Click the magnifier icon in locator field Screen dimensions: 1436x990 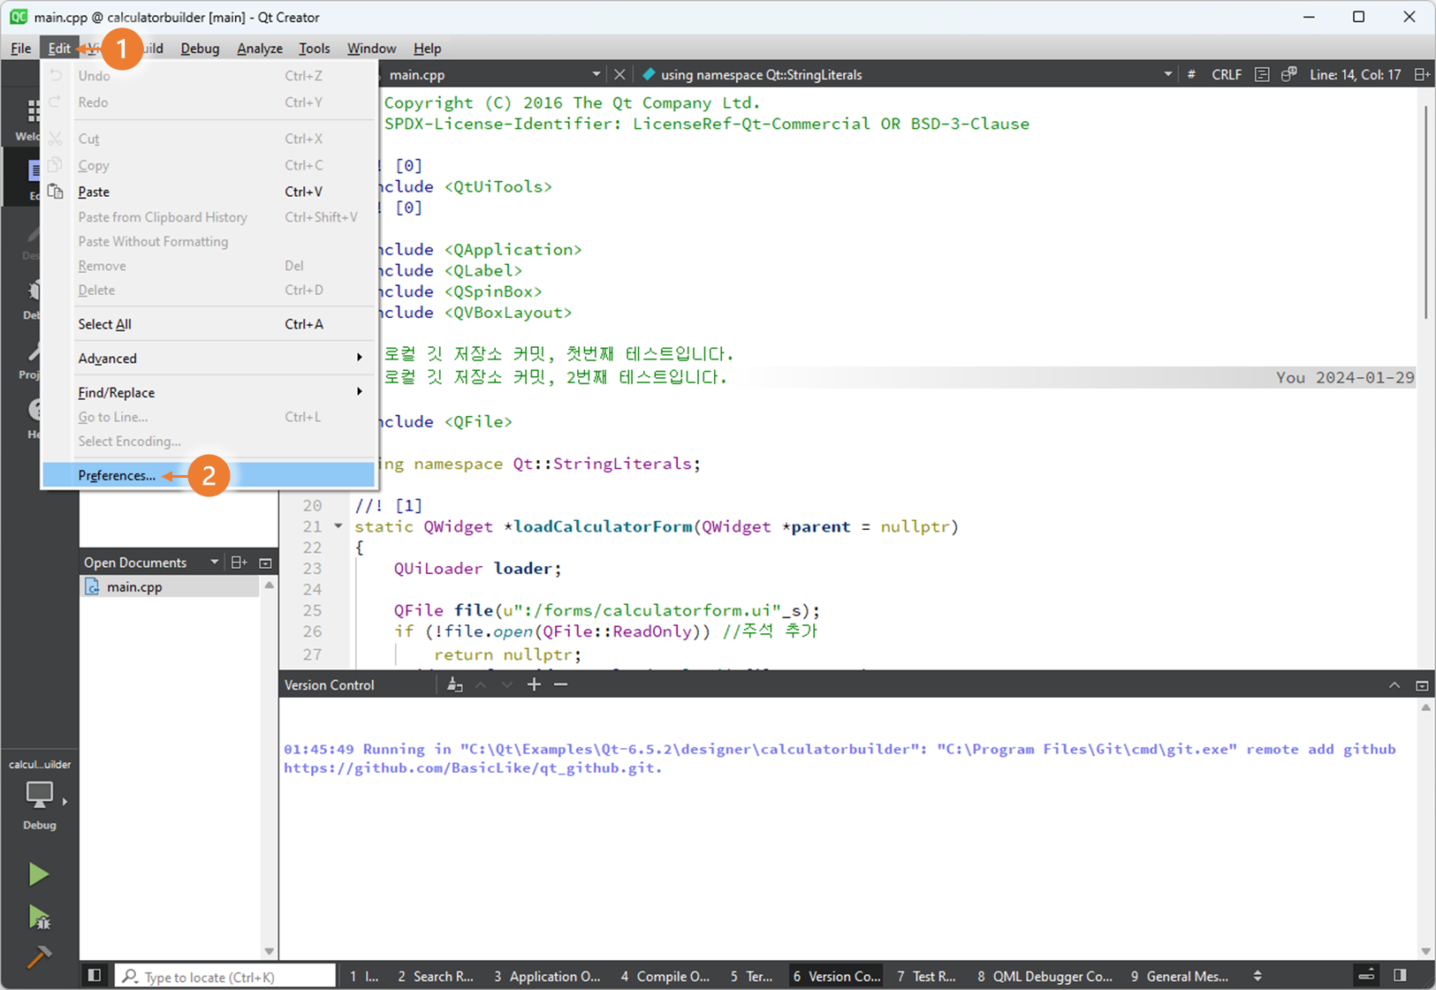(x=130, y=976)
